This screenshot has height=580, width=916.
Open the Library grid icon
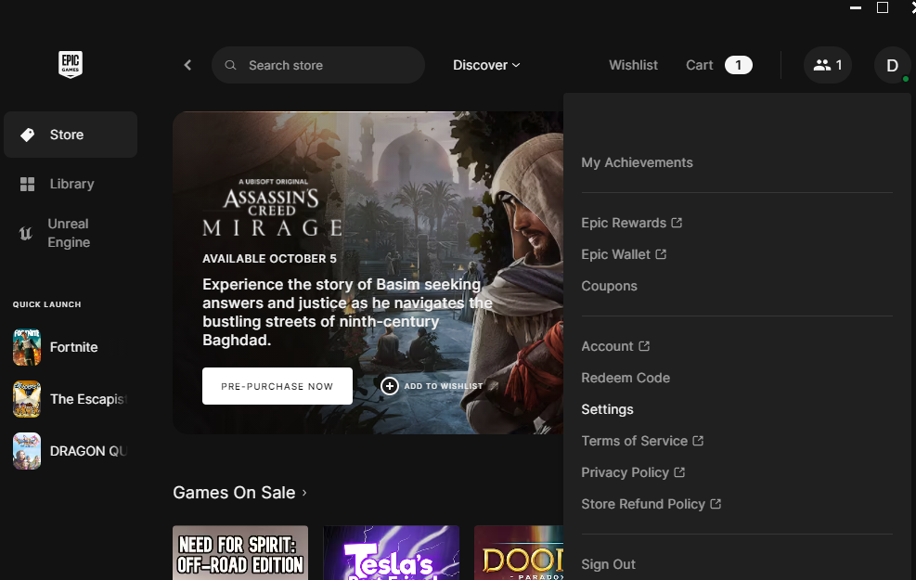(x=27, y=184)
